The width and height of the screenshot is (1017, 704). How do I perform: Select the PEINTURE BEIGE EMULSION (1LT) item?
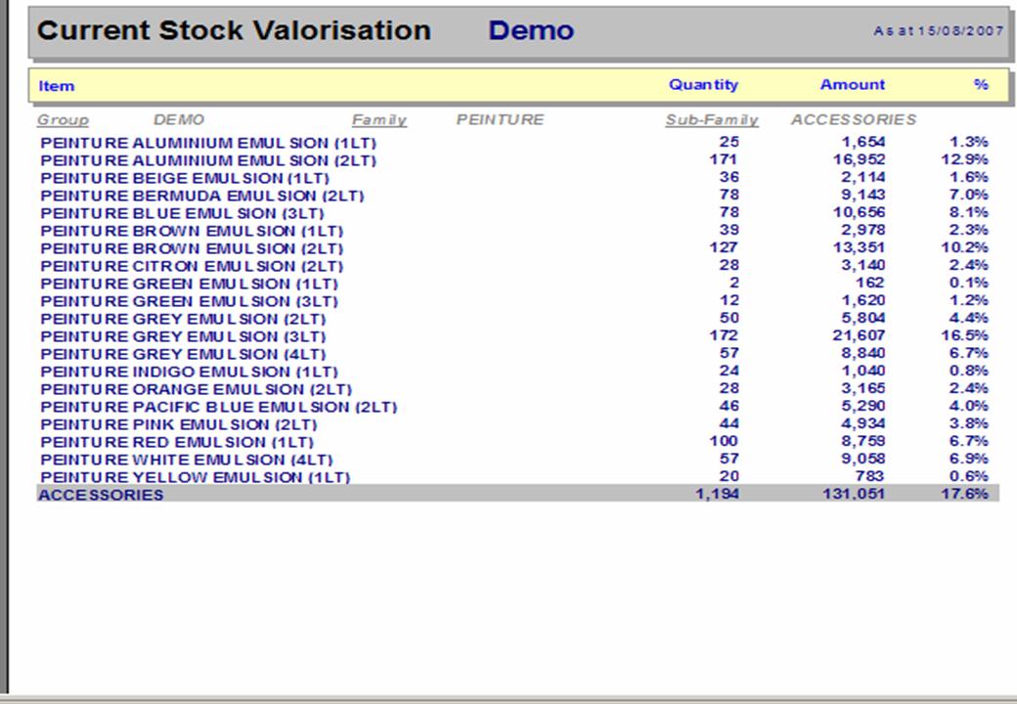coord(184,178)
